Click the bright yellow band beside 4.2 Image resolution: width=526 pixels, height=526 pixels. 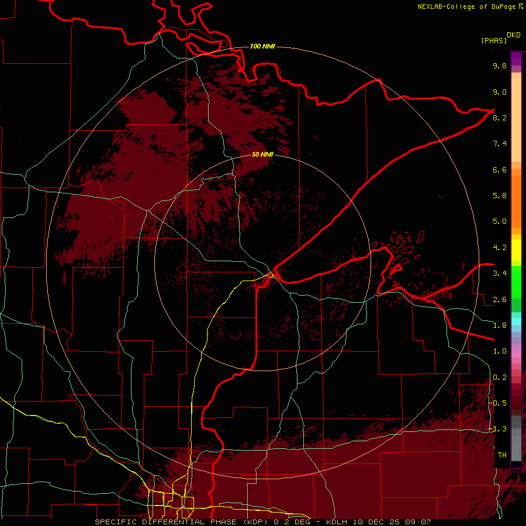516,250
